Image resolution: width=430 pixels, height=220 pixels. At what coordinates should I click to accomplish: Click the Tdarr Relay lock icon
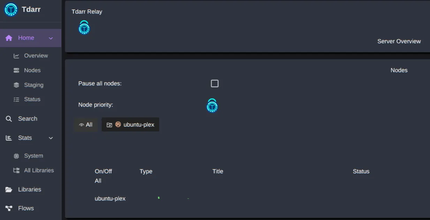point(84,28)
